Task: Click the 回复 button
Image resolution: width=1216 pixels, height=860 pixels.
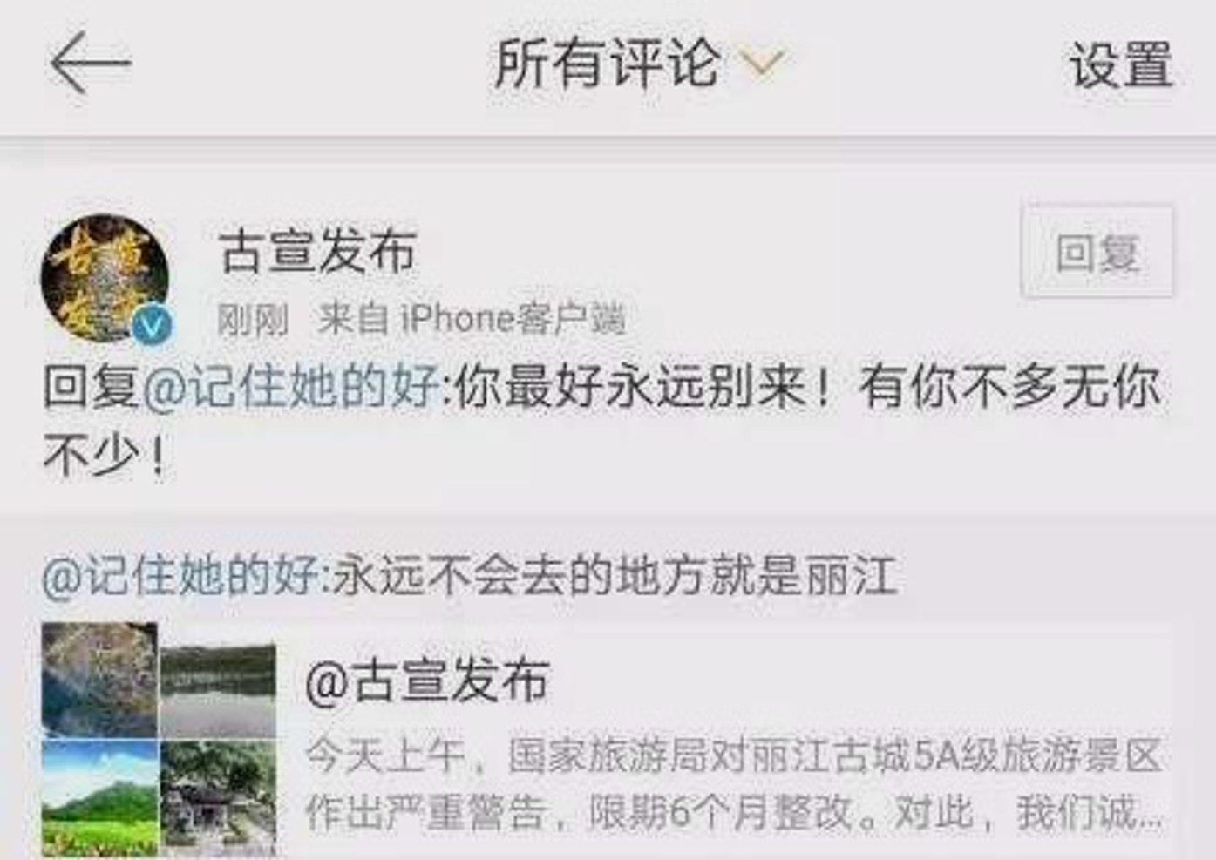Action: 1097,253
